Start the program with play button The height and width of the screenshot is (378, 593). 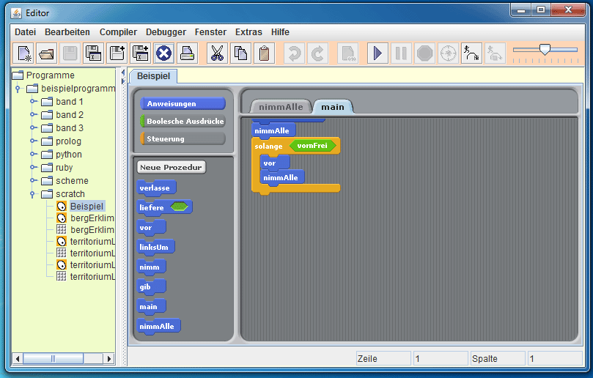[x=377, y=53]
